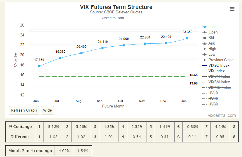Open the vixcentral.com link under title
Image resolution: width=242 pixels, height=157 pixels.
(x=113, y=18)
